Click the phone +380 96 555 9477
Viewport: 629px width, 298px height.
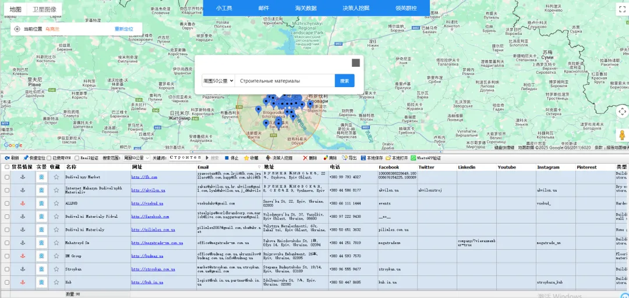[x=345, y=269]
